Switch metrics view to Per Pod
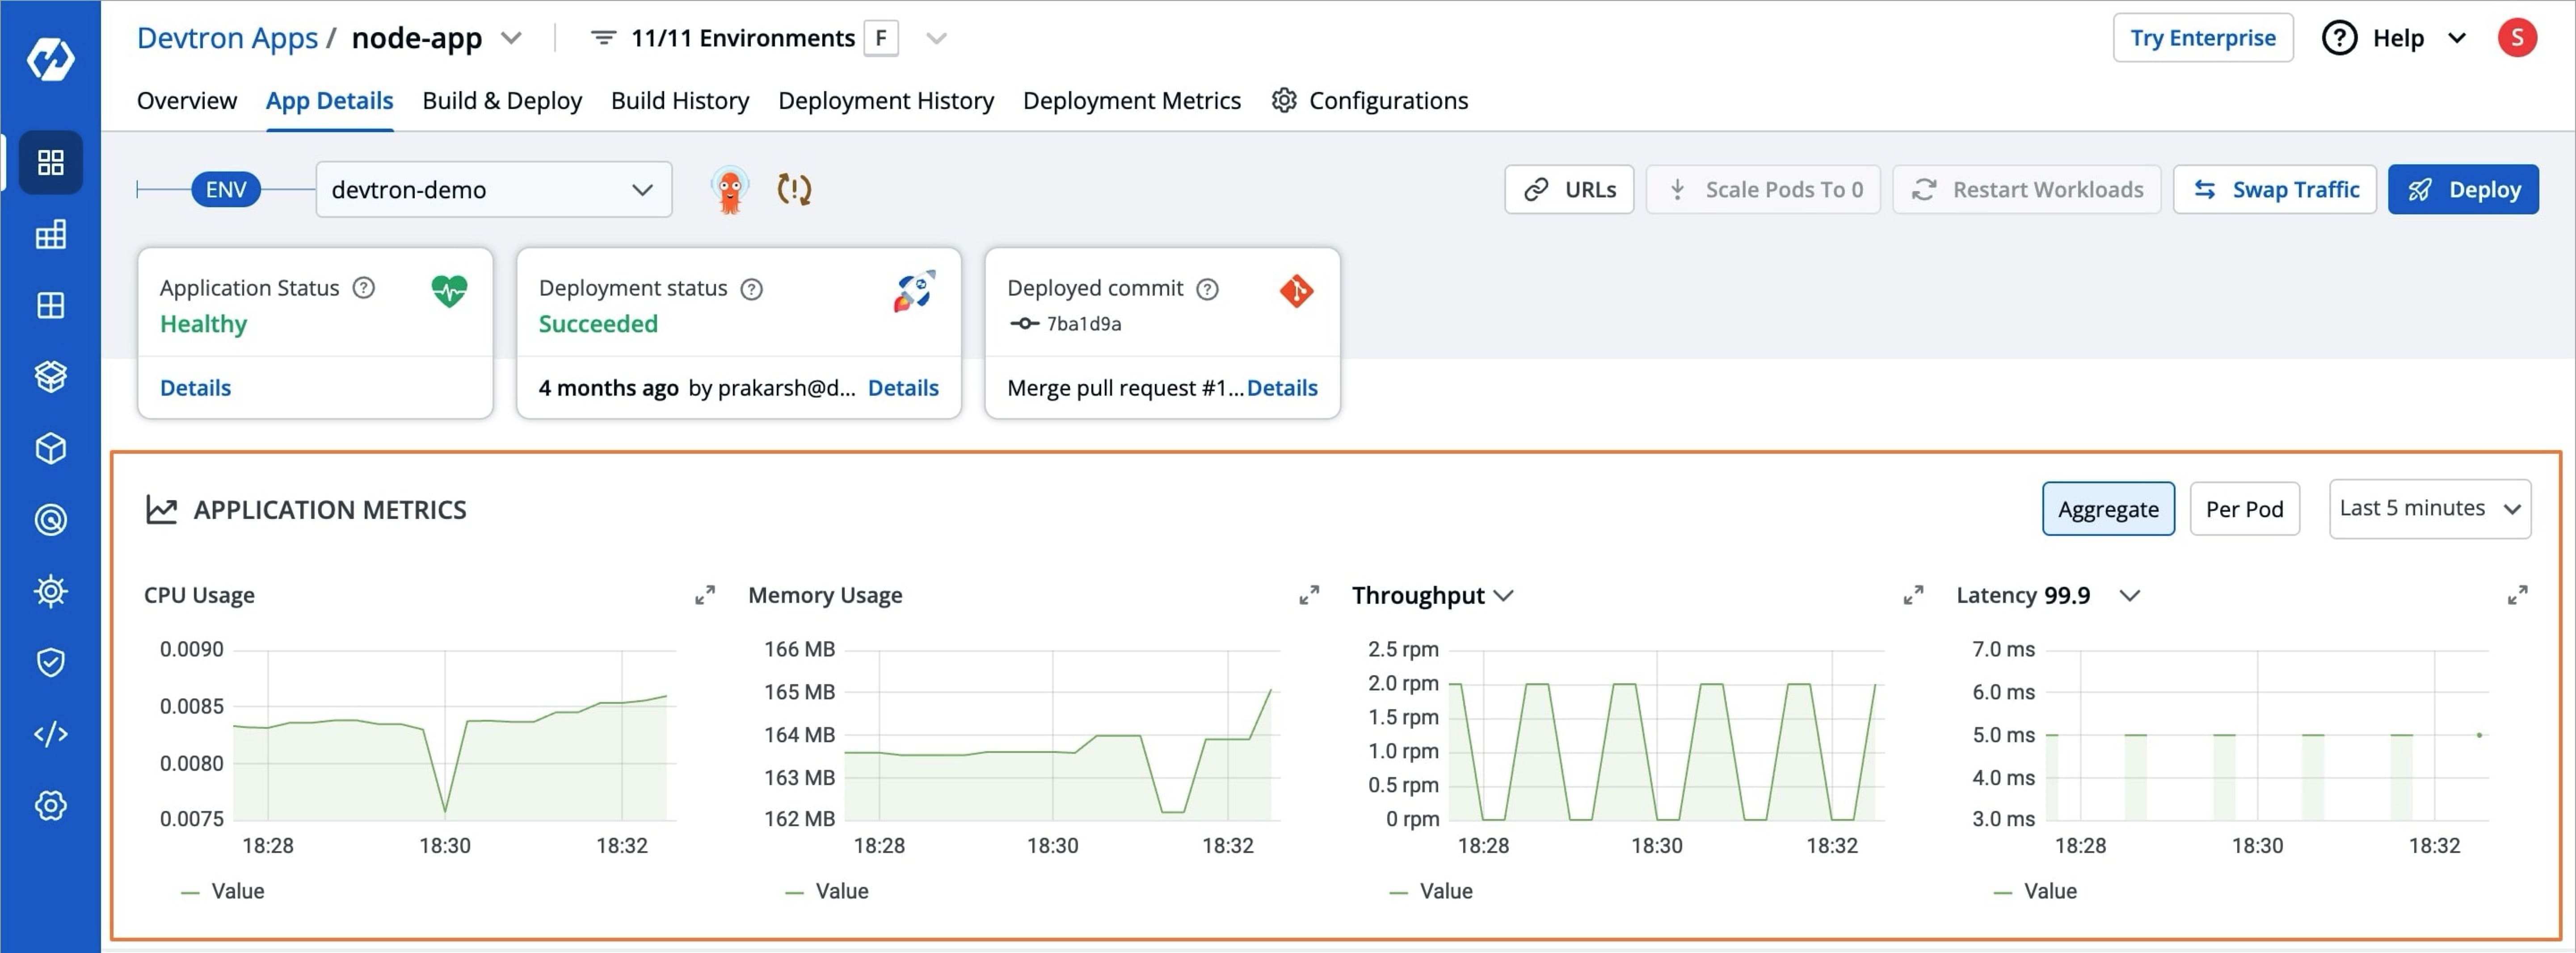Viewport: 2576px width, 953px height. pyautogui.click(x=2245, y=509)
